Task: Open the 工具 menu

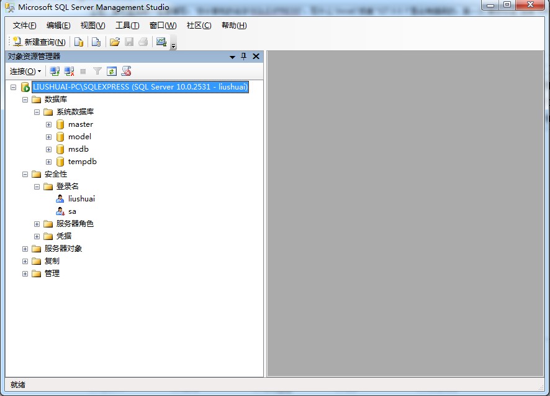Action: coord(127,25)
